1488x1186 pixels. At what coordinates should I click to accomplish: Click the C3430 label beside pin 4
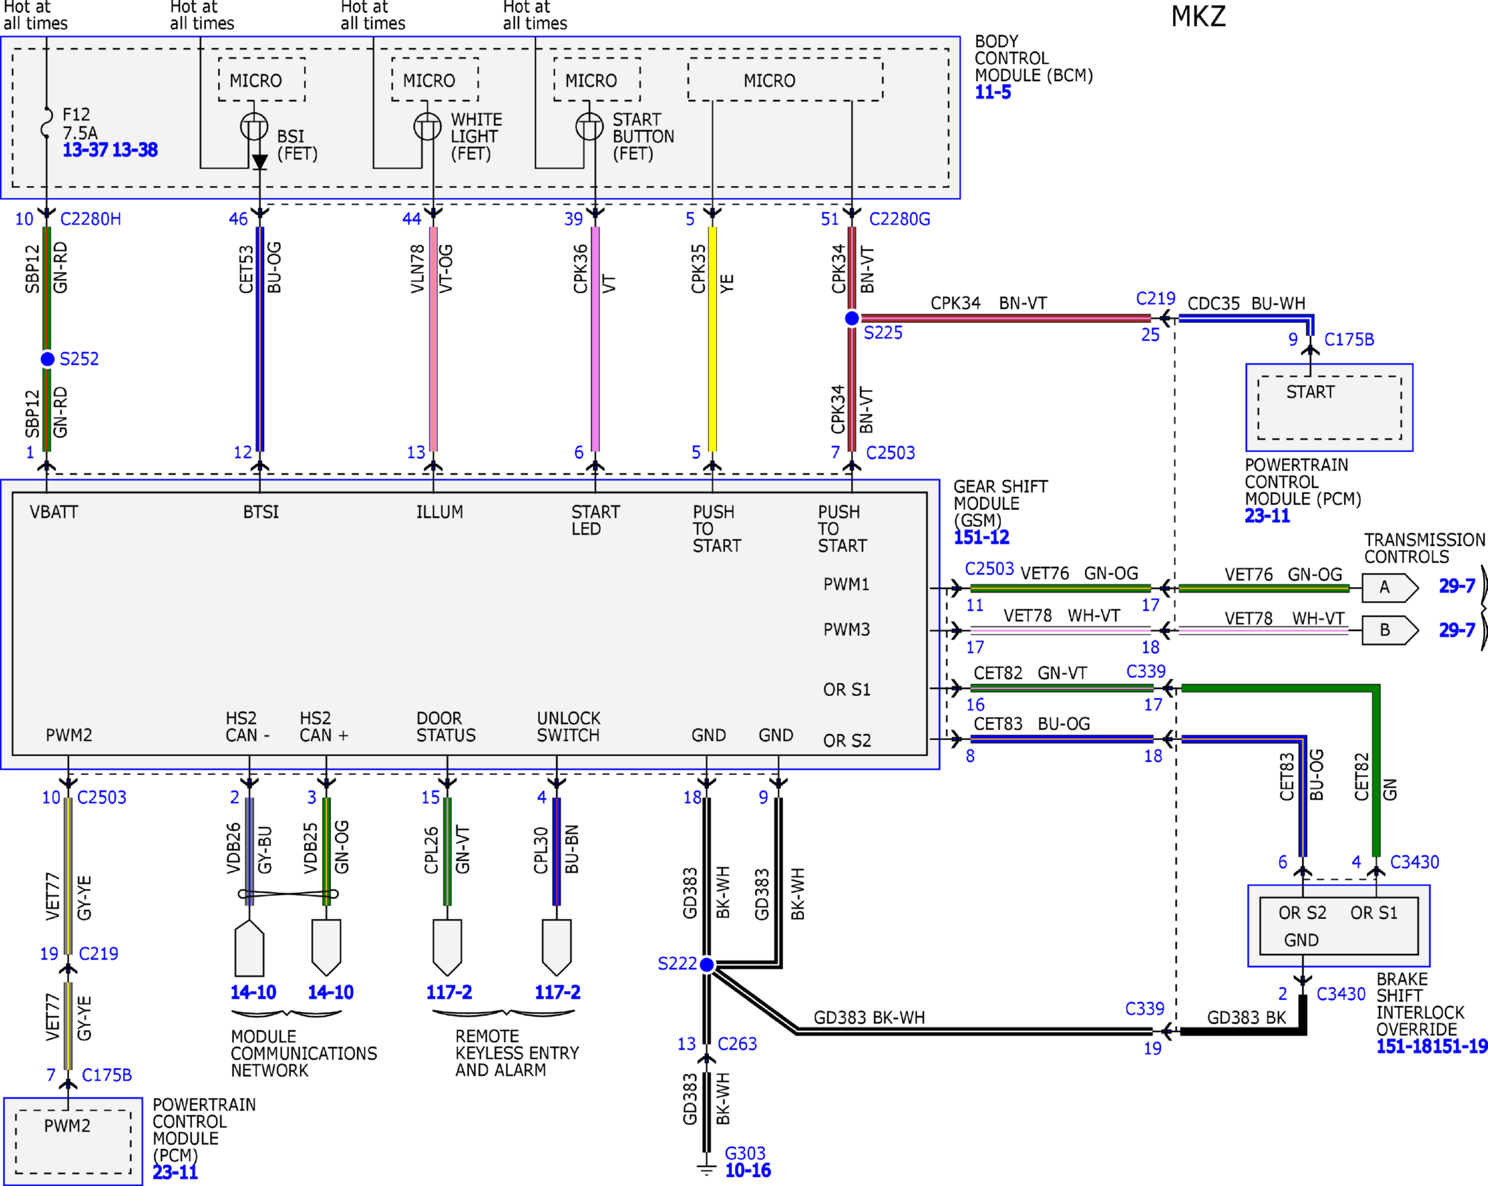(x=1415, y=862)
